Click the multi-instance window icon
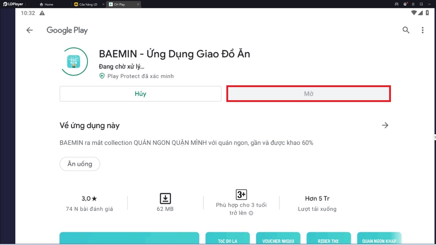 click(421, 4)
